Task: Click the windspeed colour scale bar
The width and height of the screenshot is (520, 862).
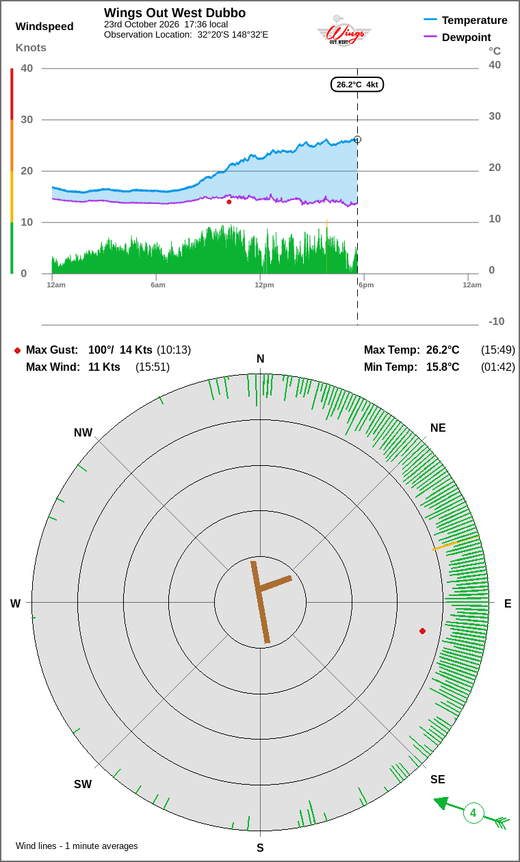Action: 12,171
